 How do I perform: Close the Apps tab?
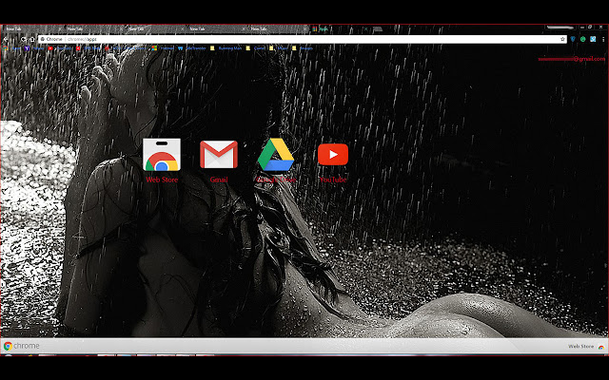pos(365,28)
